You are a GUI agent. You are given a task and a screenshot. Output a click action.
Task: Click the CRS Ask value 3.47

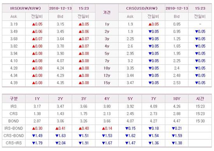(x=130, y=83)
